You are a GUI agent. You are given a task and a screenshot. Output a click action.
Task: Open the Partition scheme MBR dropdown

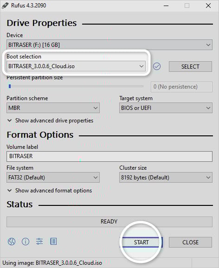coord(53,108)
